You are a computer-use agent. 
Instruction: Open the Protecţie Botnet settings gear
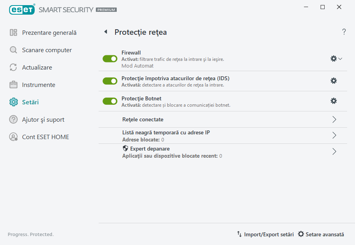coord(334,101)
